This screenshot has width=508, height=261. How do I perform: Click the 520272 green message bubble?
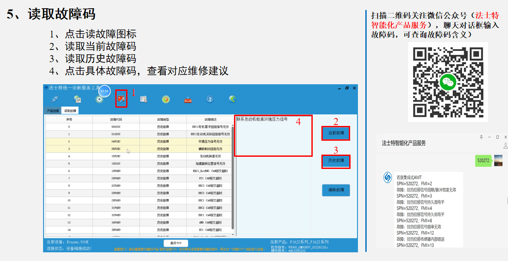[483, 160]
